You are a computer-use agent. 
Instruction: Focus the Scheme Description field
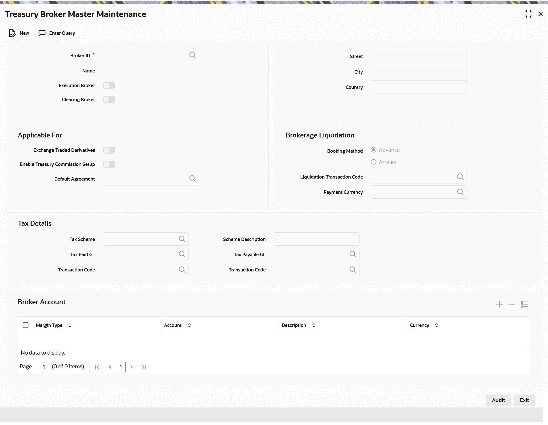[316, 239]
